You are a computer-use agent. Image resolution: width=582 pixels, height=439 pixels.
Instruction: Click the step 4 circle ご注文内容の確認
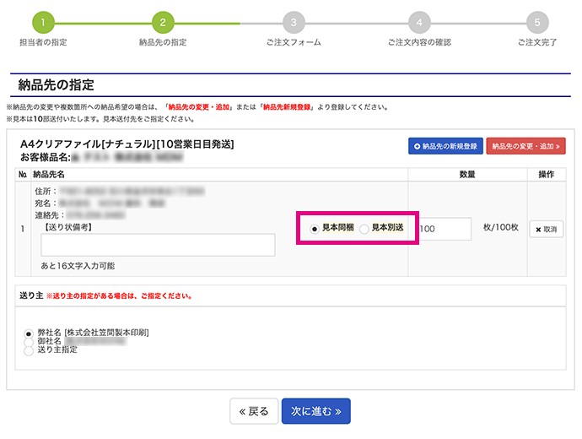pos(419,22)
